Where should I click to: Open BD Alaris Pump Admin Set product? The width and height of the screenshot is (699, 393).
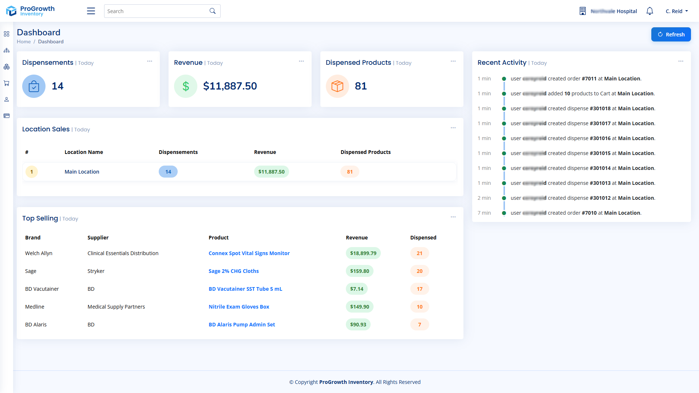[242, 325]
